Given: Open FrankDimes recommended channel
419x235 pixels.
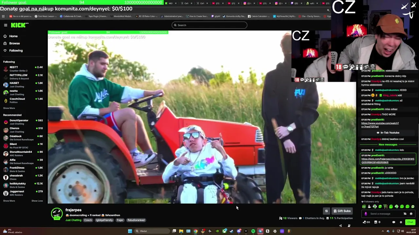Looking at the screenshot, I should 23,169.
